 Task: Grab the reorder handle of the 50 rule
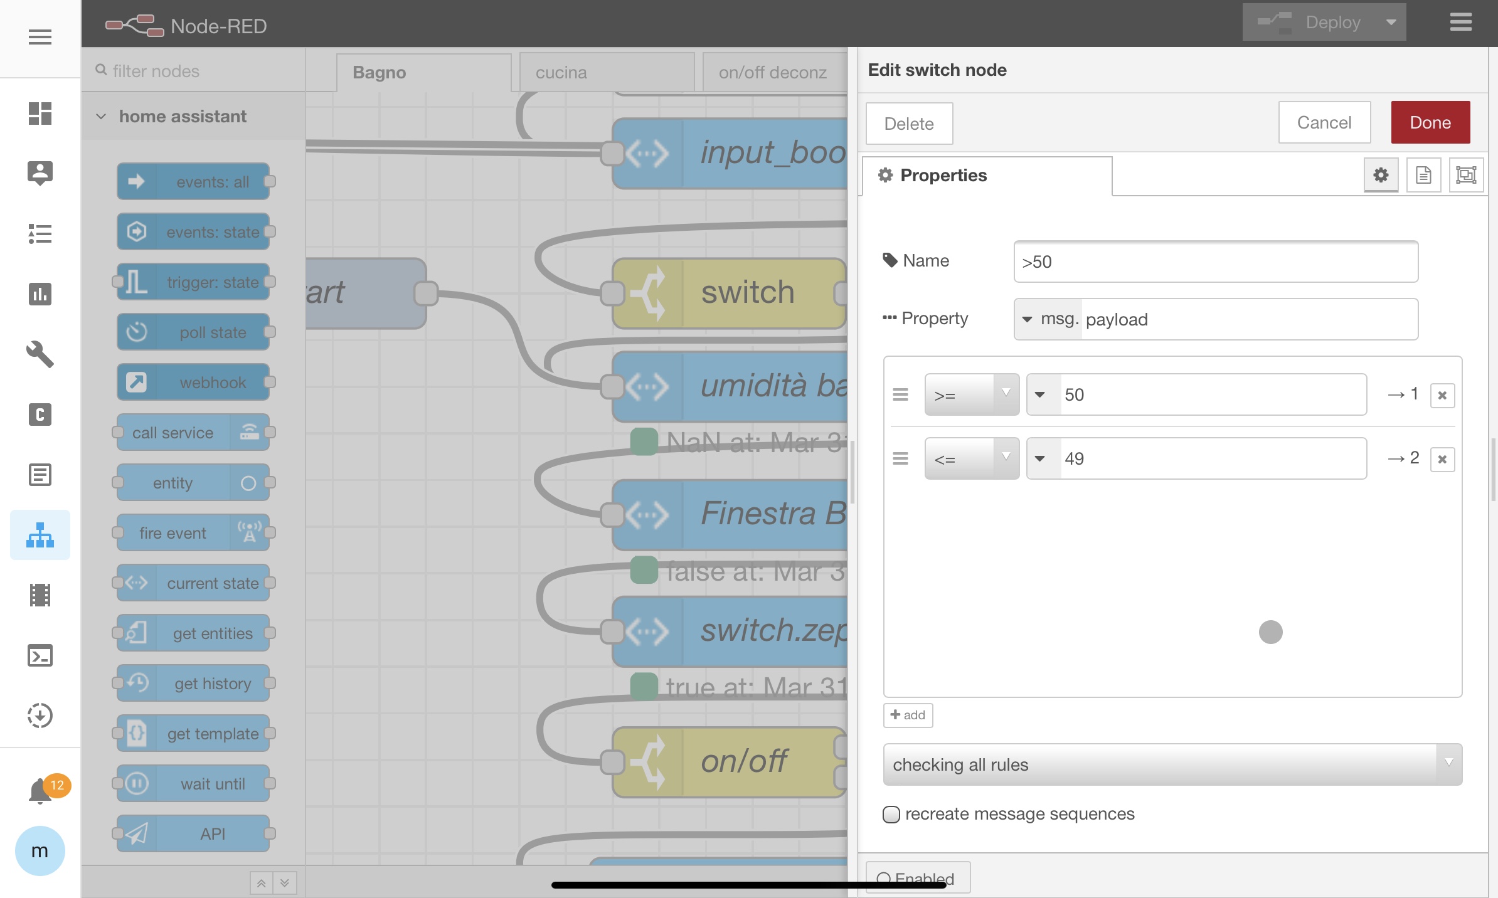[x=900, y=394]
